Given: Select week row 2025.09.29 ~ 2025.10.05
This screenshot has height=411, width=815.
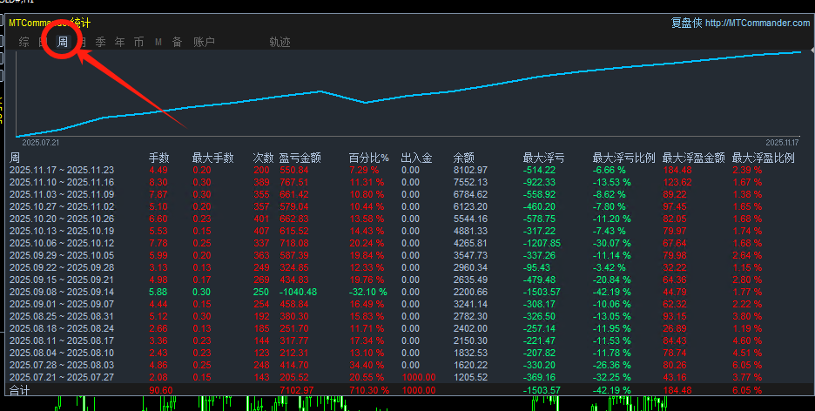Looking at the screenshot, I should pos(407,256).
